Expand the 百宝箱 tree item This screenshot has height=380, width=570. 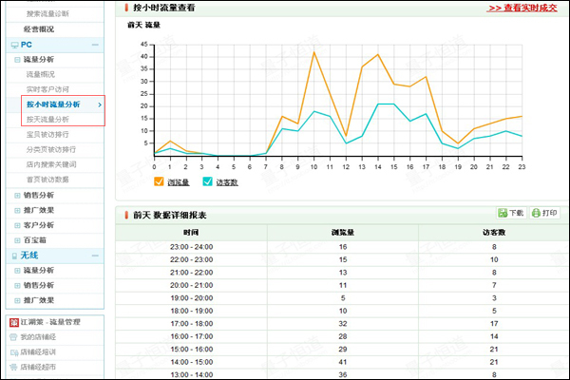(x=17, y=240)
